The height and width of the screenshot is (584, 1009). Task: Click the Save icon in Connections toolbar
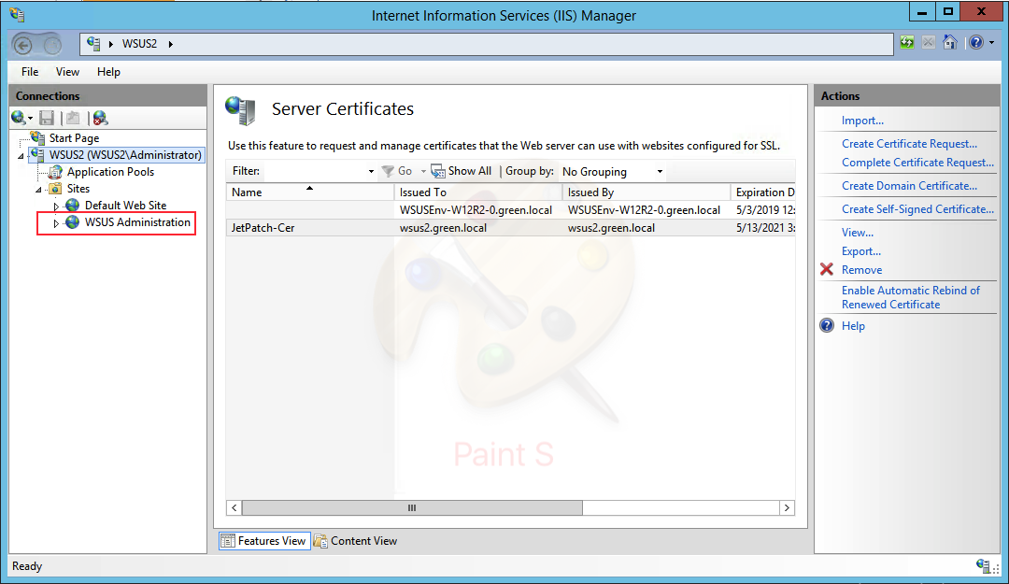[47, 118]
